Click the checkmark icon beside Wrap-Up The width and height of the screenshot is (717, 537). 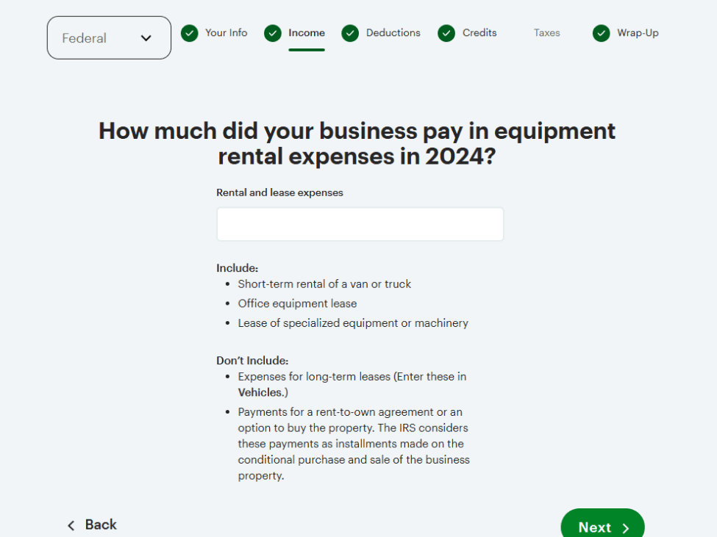(602, 33)
